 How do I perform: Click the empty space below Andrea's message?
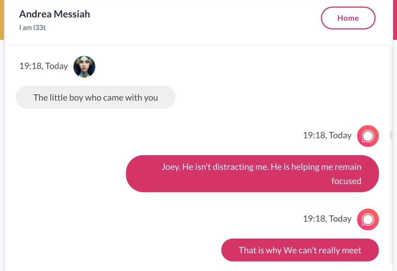coord(78,155)
